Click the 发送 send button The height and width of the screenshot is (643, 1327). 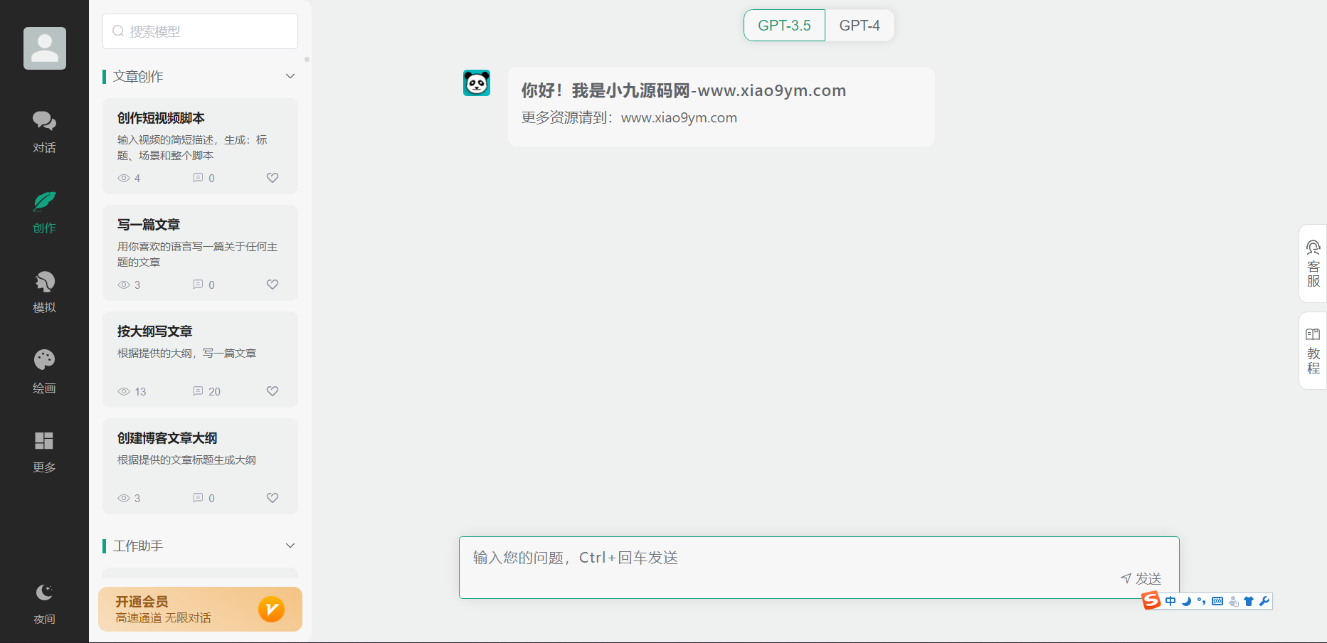1141,578
